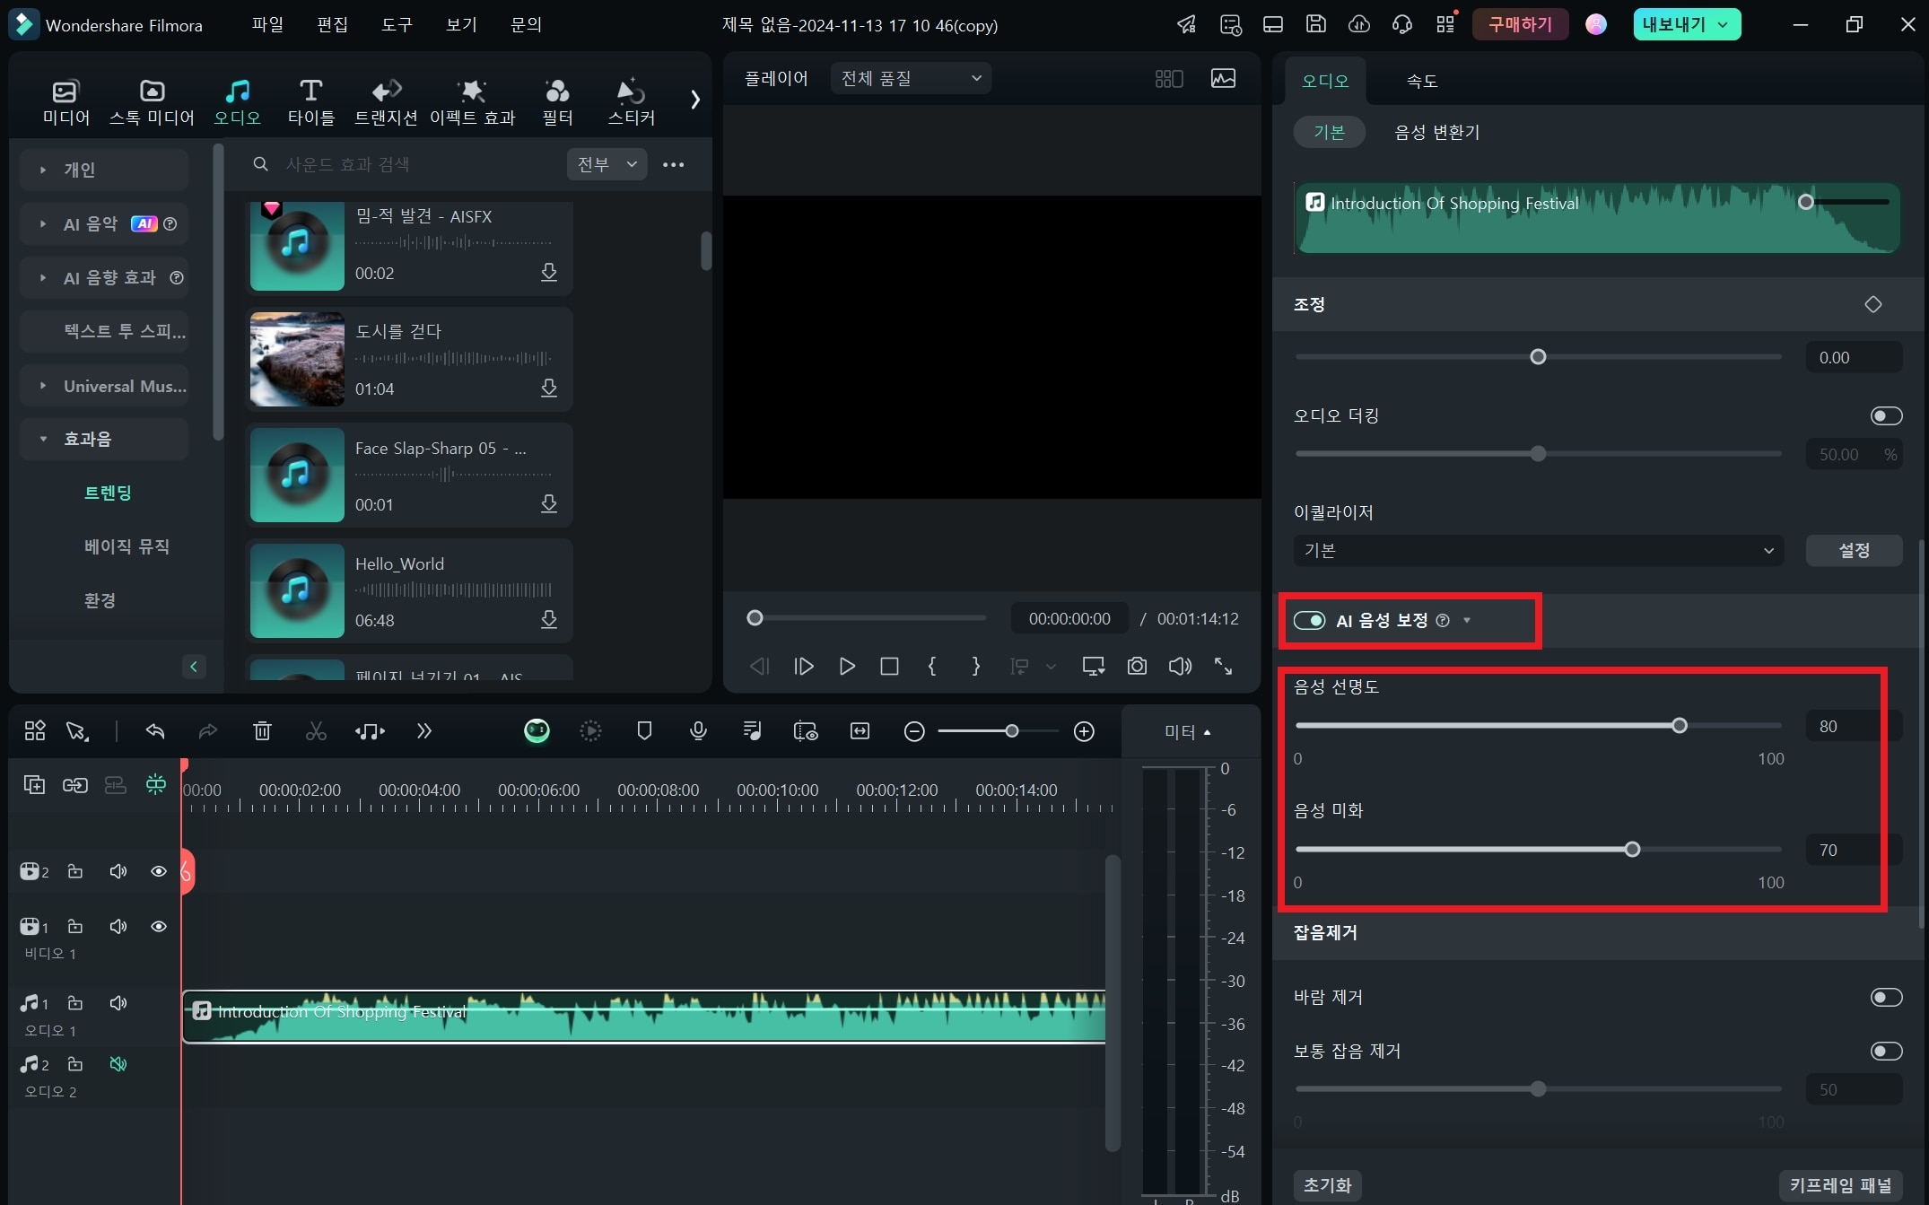Image resolution: width=1929 pixels, height=1205 pixels.
Task: Click the 오디오 (Audio) tool icon
Action: [236, 99]
